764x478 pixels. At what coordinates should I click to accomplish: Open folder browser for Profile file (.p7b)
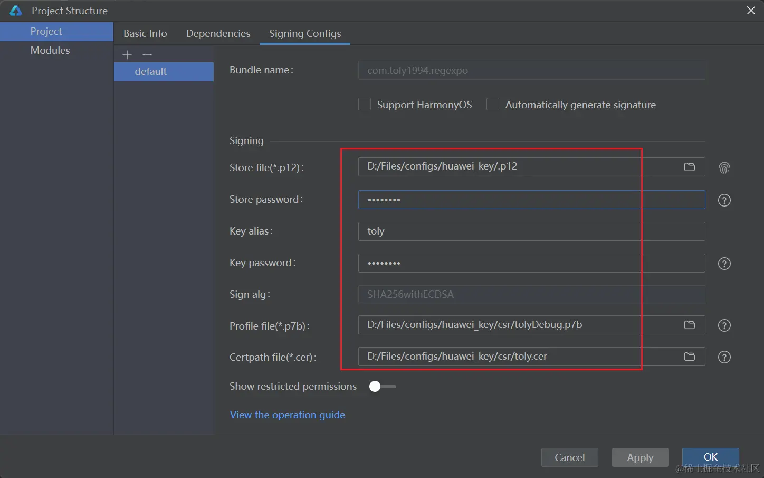point(689,325)
